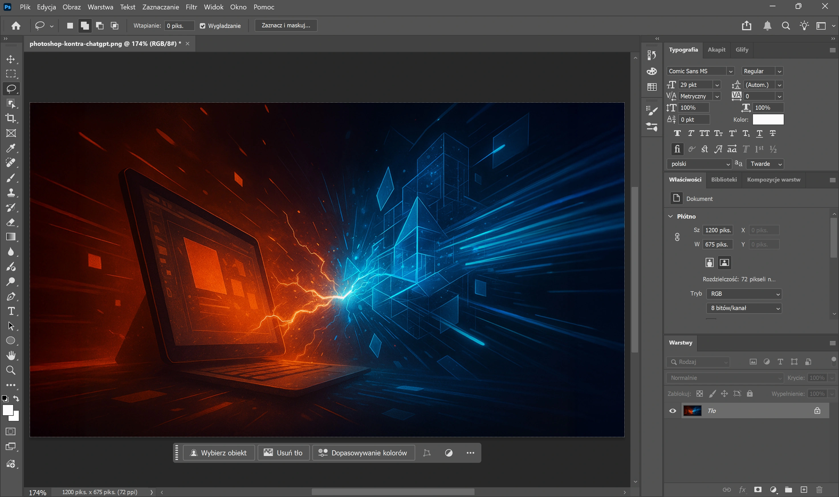Viewport: 839px width, 497px height.
Task: Click the Usuń tło button
Action: tap(283, 453)
